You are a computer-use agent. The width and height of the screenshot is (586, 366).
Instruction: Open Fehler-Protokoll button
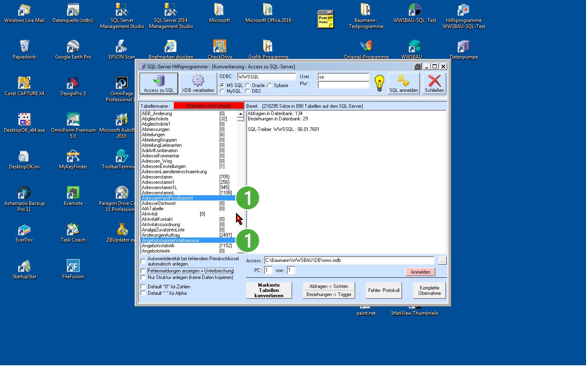click(384, 290)
